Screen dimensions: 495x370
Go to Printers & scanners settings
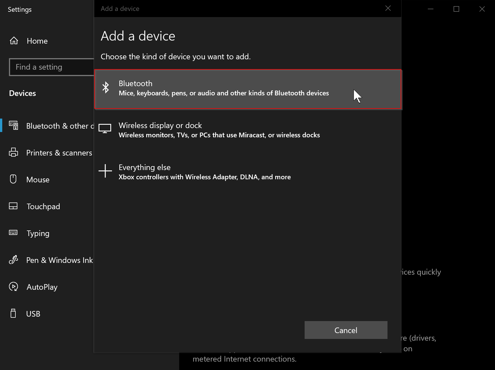47,153
